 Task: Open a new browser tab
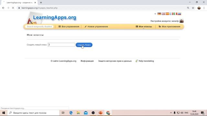coord(41,3)
